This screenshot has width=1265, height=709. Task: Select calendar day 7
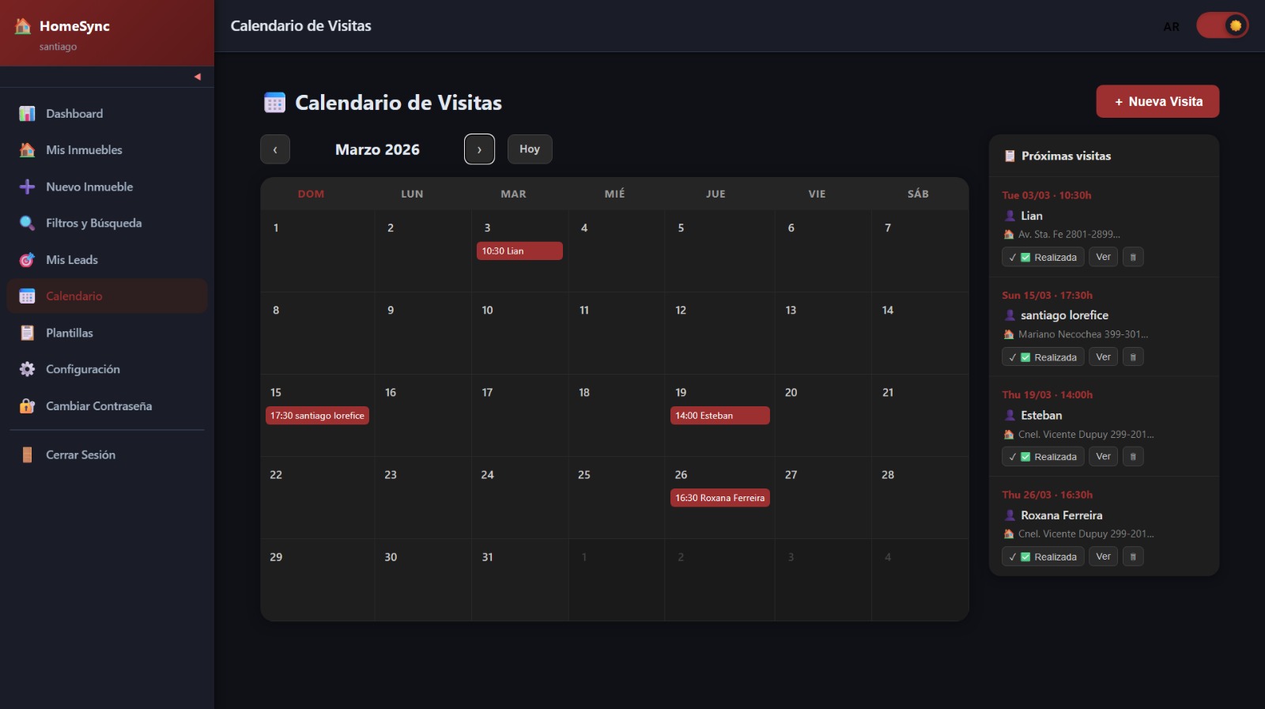(919, 251)
